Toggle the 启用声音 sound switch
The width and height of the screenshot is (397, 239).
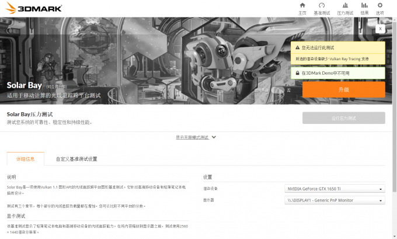(x=278, y=90)
